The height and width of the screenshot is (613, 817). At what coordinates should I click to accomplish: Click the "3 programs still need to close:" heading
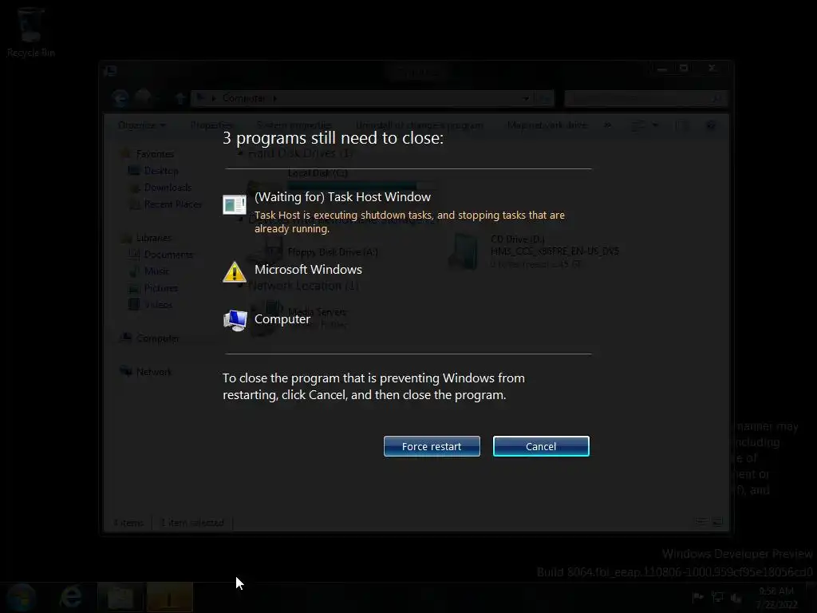[x=333, y=138]
